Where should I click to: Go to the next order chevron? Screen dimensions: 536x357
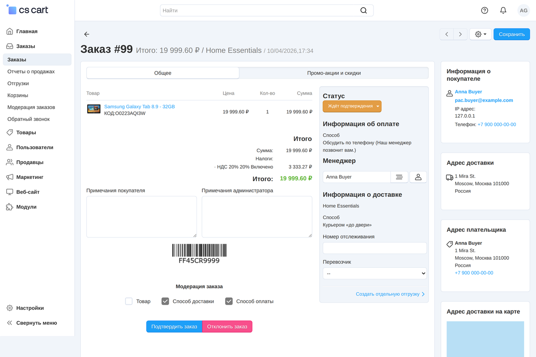(x=461, y=34)
